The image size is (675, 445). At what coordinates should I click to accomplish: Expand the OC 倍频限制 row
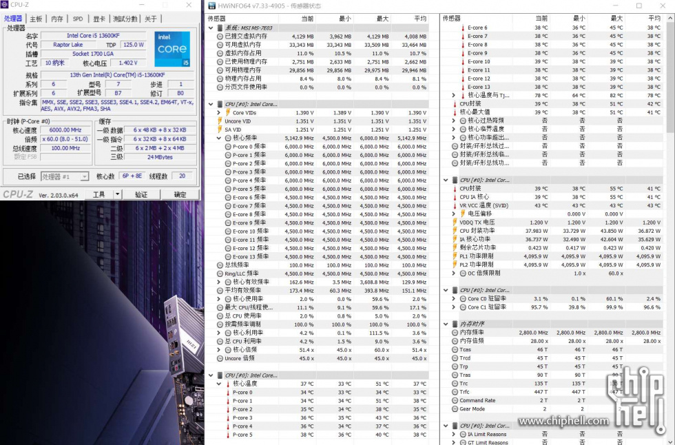click(453, 273)
